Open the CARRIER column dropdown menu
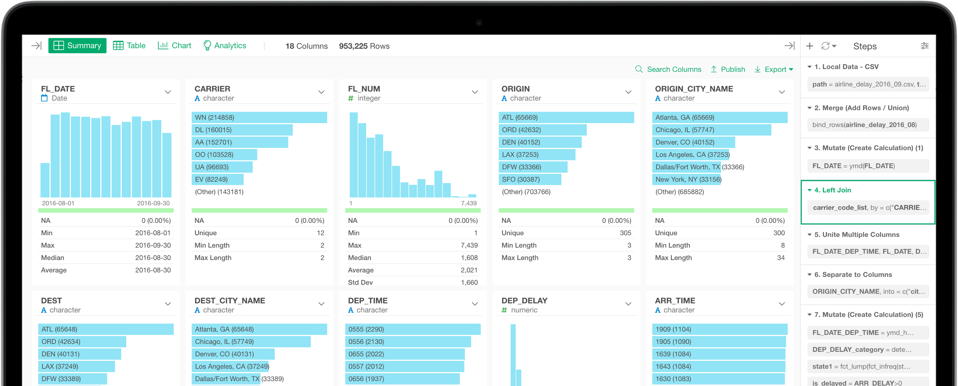The height and width of the screenshot is (386, 958). click(x=321, y=92)
